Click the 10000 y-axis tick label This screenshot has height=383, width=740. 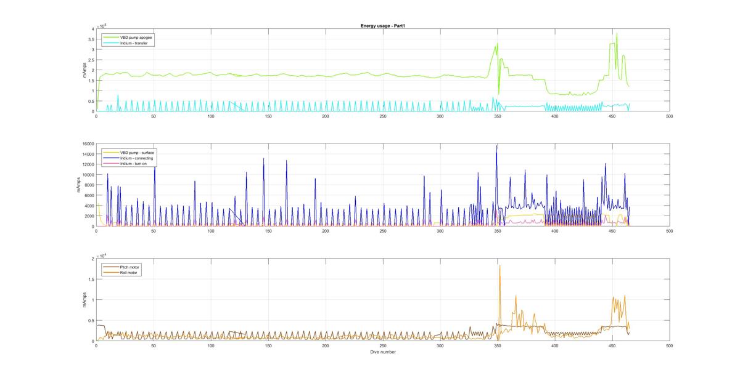88,175
